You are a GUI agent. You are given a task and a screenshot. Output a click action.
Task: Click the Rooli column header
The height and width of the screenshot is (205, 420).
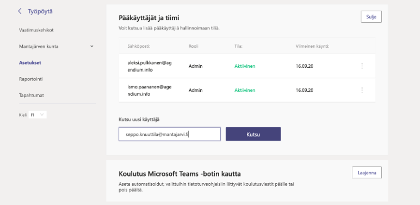tap(194, 46)
